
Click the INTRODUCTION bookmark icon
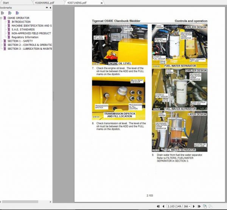[x=9, y=22]
